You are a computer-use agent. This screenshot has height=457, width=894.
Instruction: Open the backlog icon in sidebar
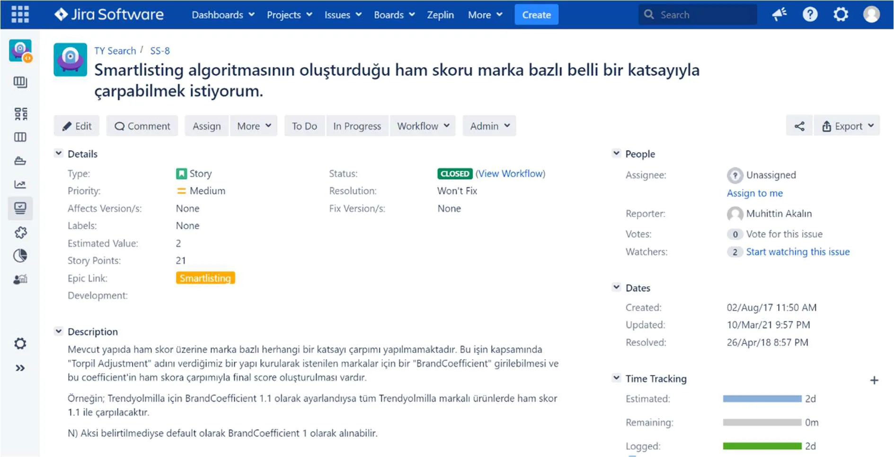[20, 114]
